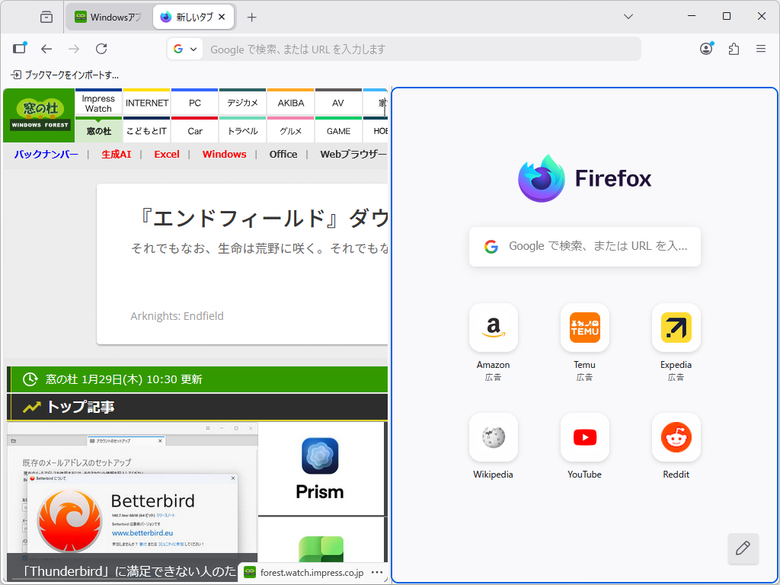Open the tab list chevron
The image size is (780, 585).
click(x=627, y=16)
